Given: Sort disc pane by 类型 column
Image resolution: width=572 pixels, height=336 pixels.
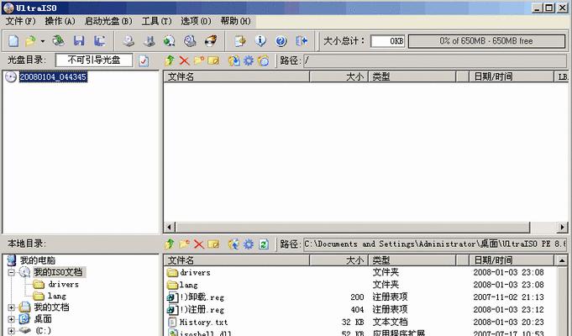Looking at the screenshot, I should pyautogui.click(x=412, y=76).
